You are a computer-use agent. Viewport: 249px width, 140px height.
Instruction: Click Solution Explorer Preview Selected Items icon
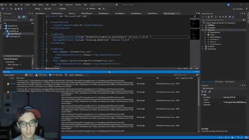coord(233,17)
